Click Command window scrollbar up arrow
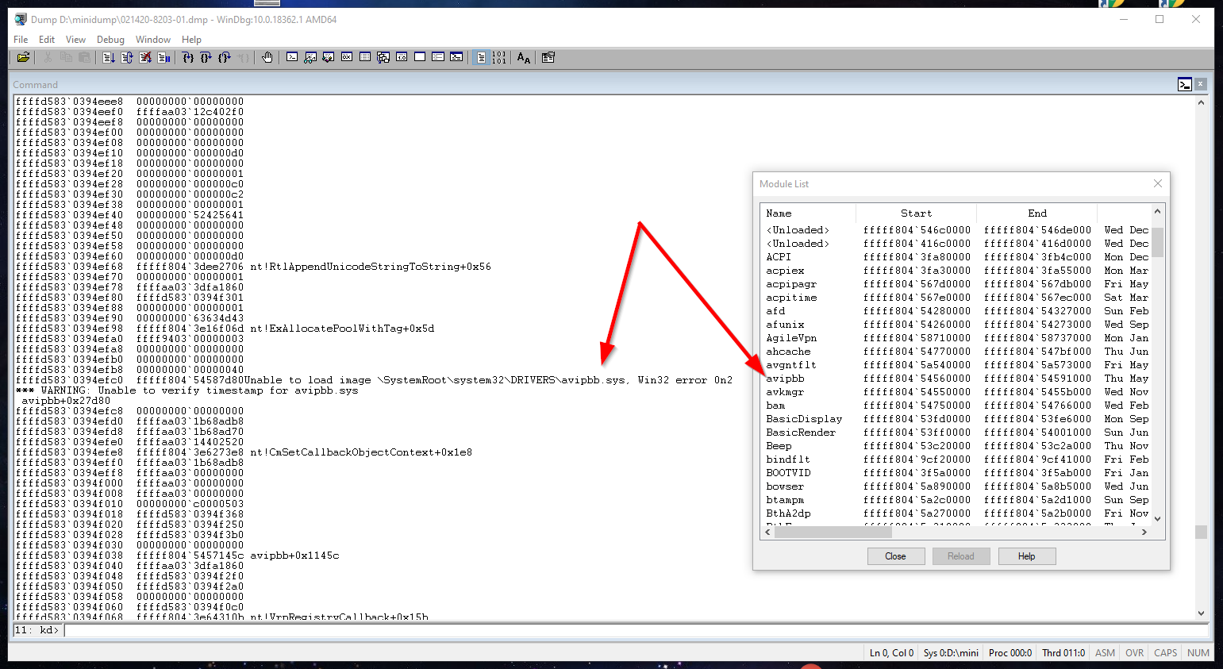Image resolution: width=1223 pixels, height=669 pixels. coord(1201,102)
